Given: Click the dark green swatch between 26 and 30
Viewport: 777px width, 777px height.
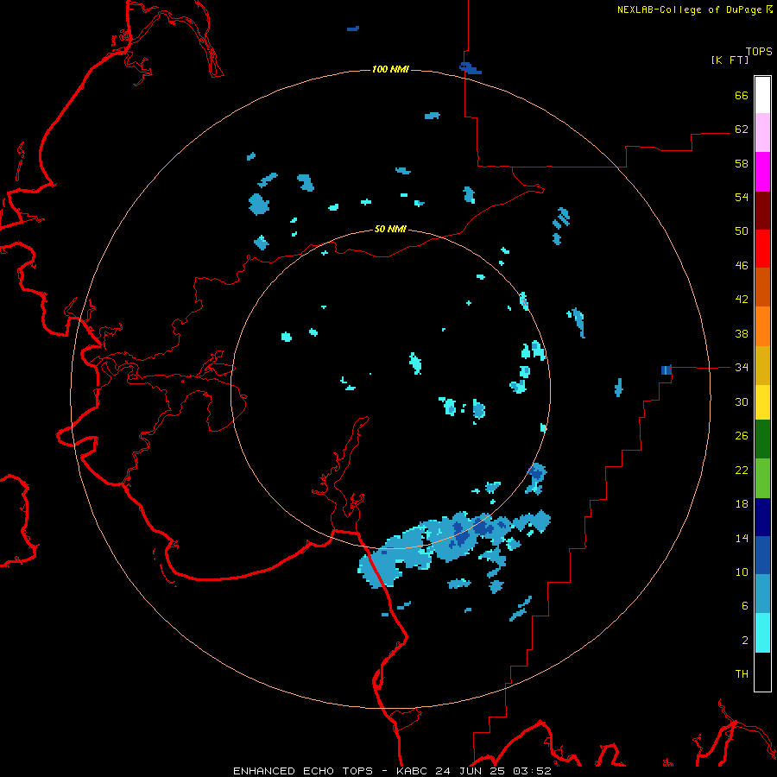Looking at the screenshot, I should coord(762,439).
